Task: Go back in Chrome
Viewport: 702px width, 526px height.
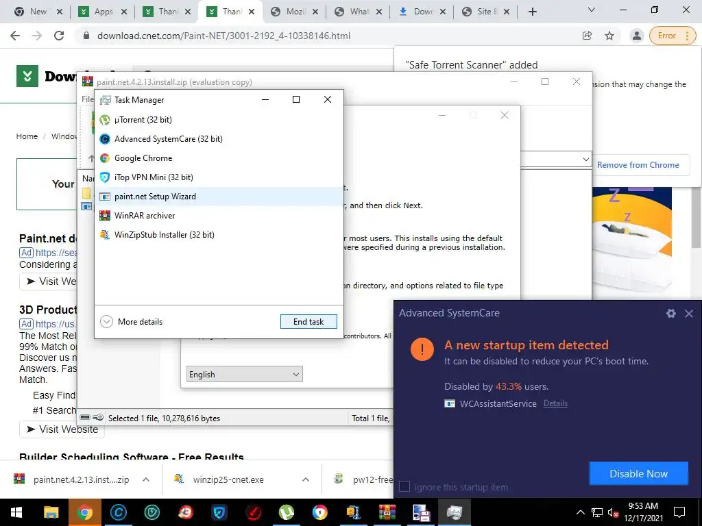Action: [x=15, y=36]
